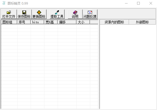
Task: Sort list by 宽X高 column
Action: click(51, 22)
